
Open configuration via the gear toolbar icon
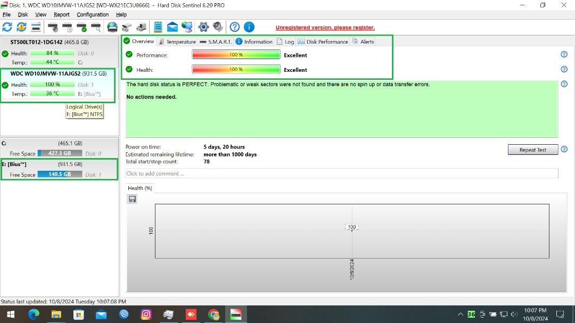(203, 27)
